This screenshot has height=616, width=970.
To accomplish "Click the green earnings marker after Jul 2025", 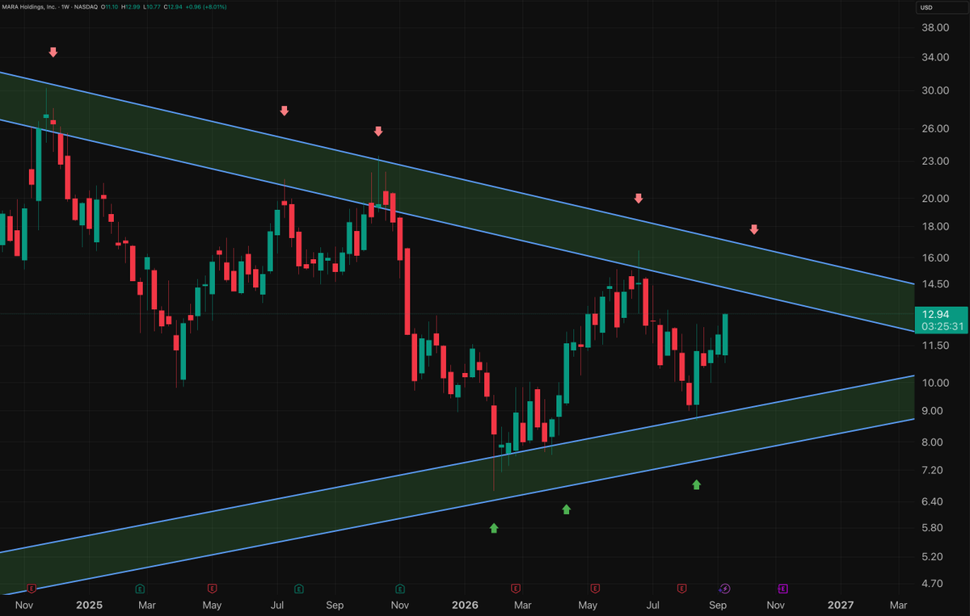I will (299, 589).
